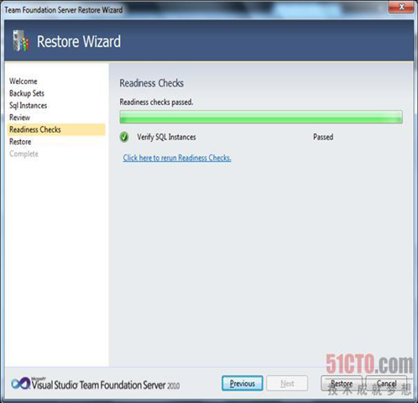This screenshot has height=403, width=418.
Task: Click the 'Restore Wizard' banner title
Action: point(79,41)
